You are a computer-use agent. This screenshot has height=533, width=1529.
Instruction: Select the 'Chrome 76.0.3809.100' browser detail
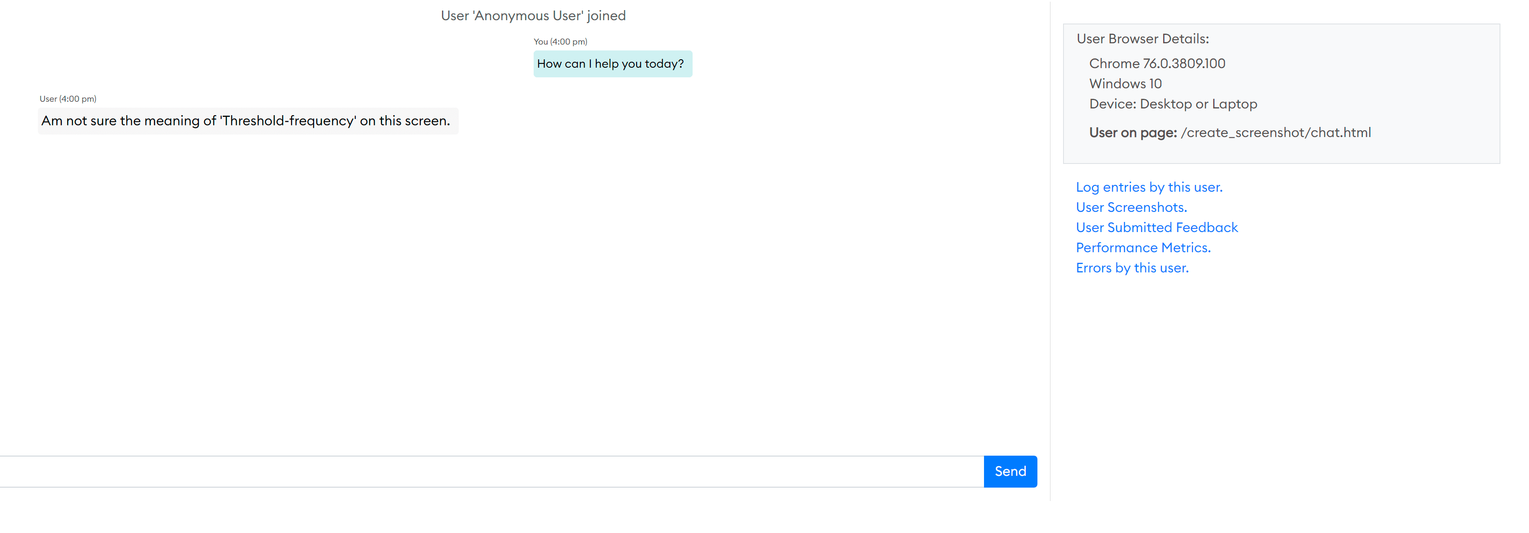(x=1157, y=63)
